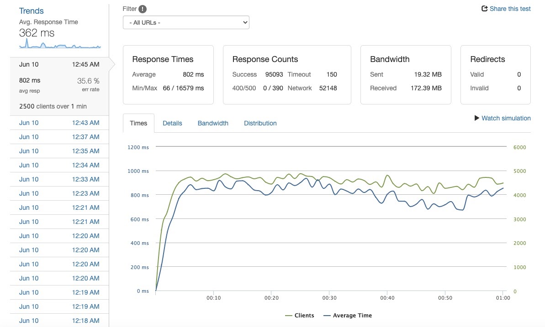This screenshot has height=327, width=545.
Task: Click the Sent bandwidth 19.32 MB
Action: point(428,74)
